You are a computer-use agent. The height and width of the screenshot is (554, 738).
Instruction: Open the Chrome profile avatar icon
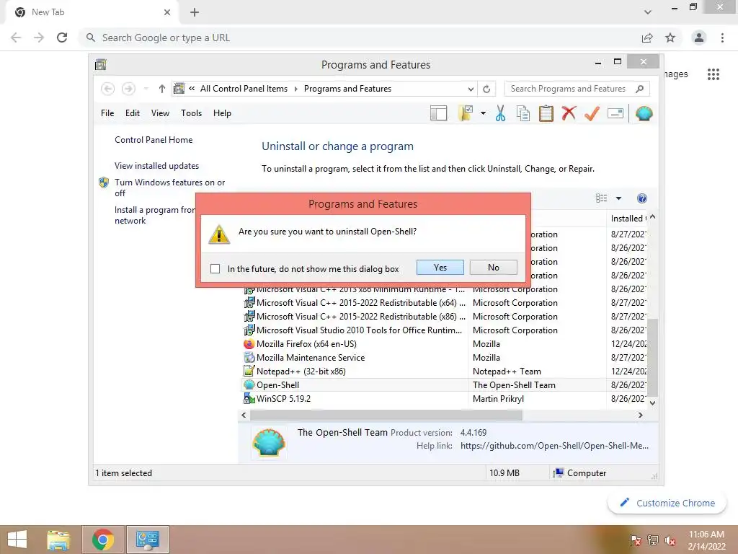(699, 38)
